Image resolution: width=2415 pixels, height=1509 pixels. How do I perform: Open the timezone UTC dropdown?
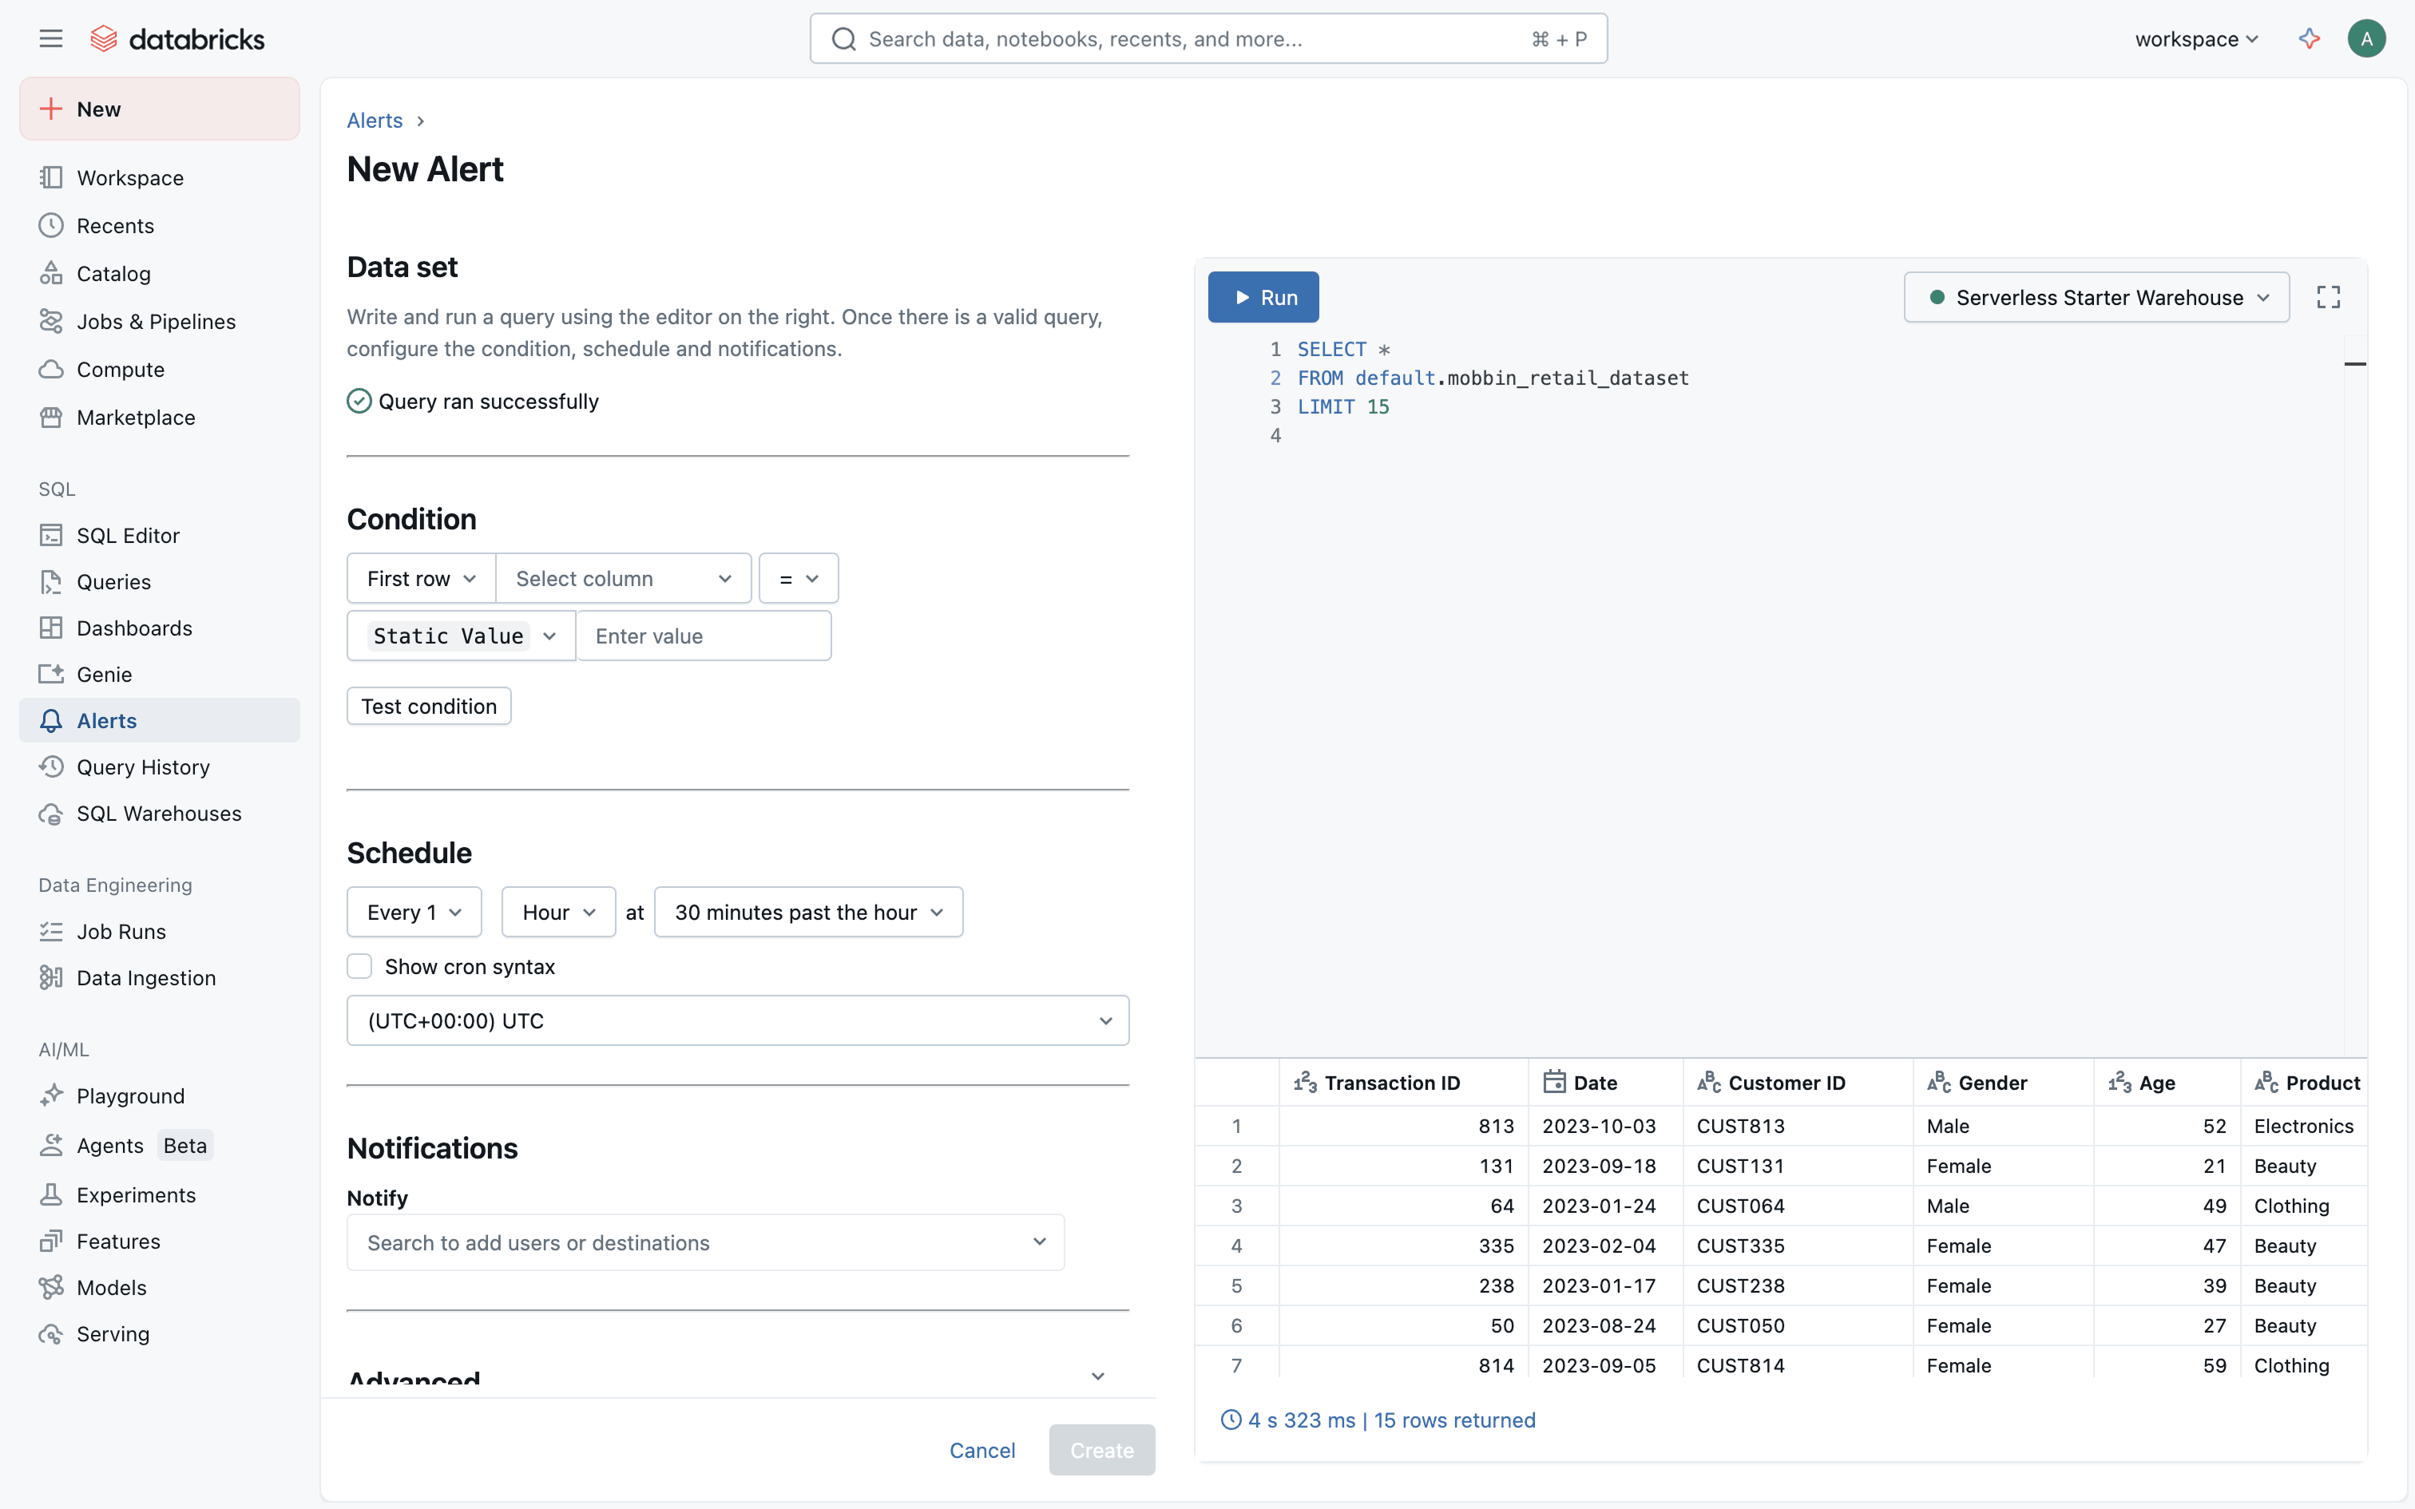pyautogui.click(x=737, y=1020)
